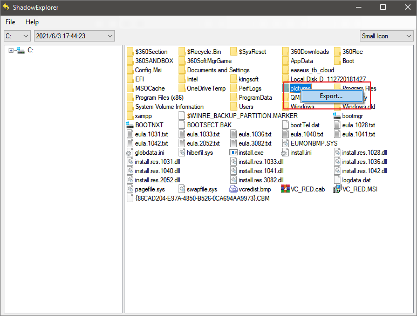Click the xampp folder icon
Viewport: 417px width, 316px height.
130,116
